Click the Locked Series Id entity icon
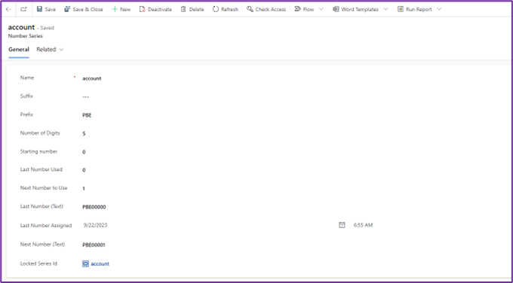Image resolution: width=513 pixels, height=283 pixels. coord(85,263)
